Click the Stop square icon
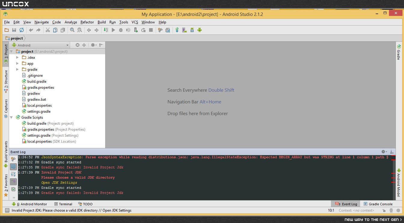Viewport: 404px width, 223px height. pos(151,30)
